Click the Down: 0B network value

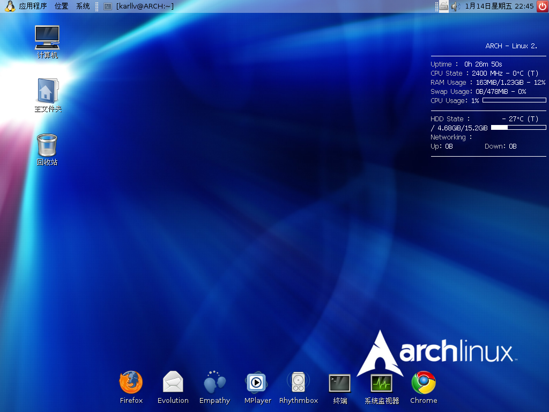[x=501, y=146]
